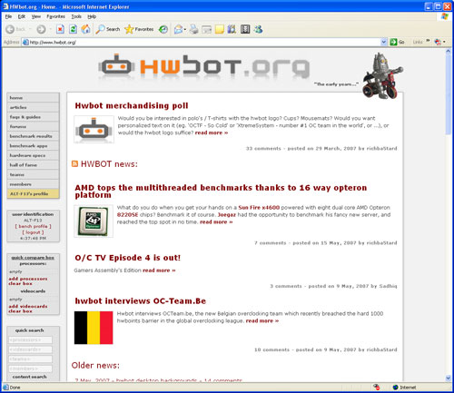This screenshot has height=393, width=454.
Task: Open the Forward button history dropdown arrow
Action: point(50,29)
